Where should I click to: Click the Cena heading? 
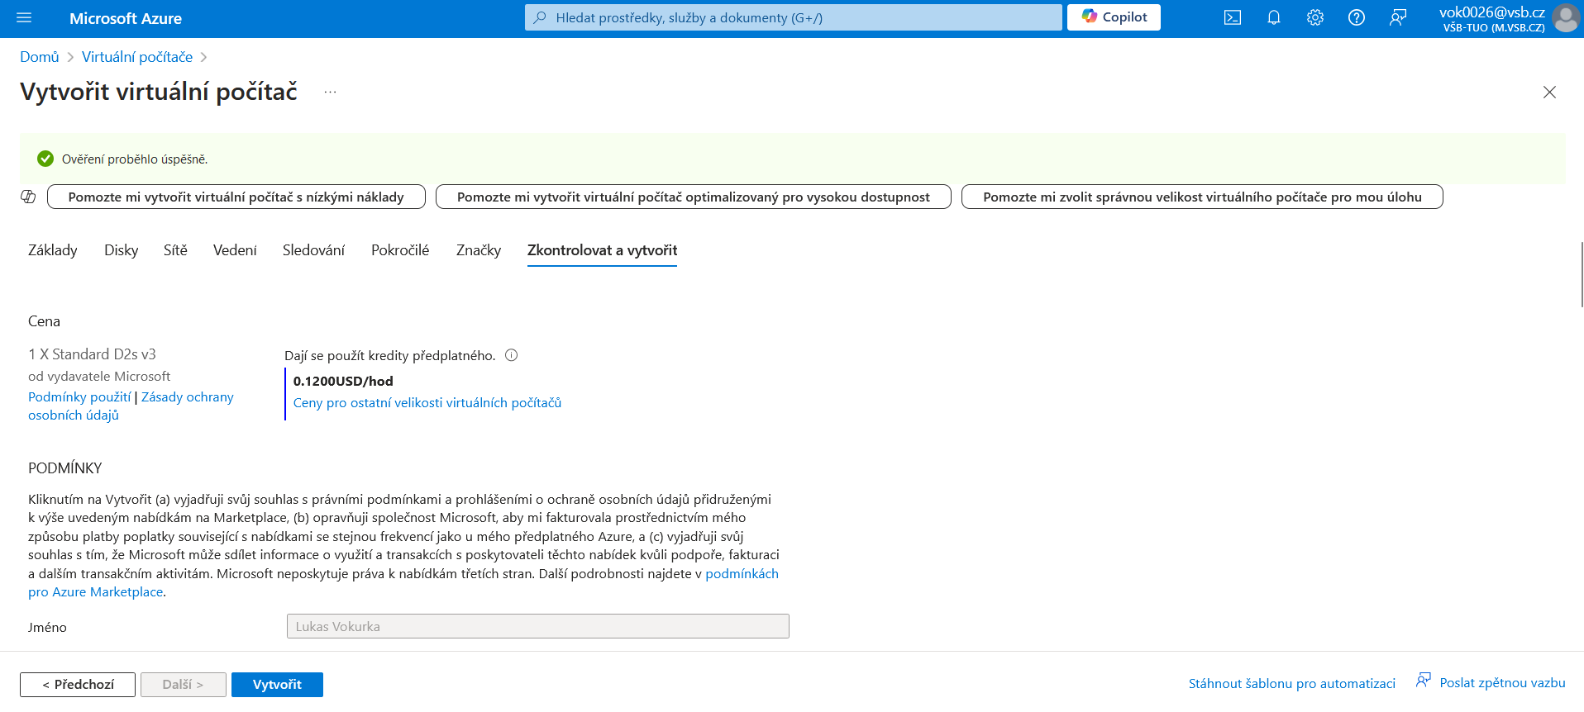(44, 321)
